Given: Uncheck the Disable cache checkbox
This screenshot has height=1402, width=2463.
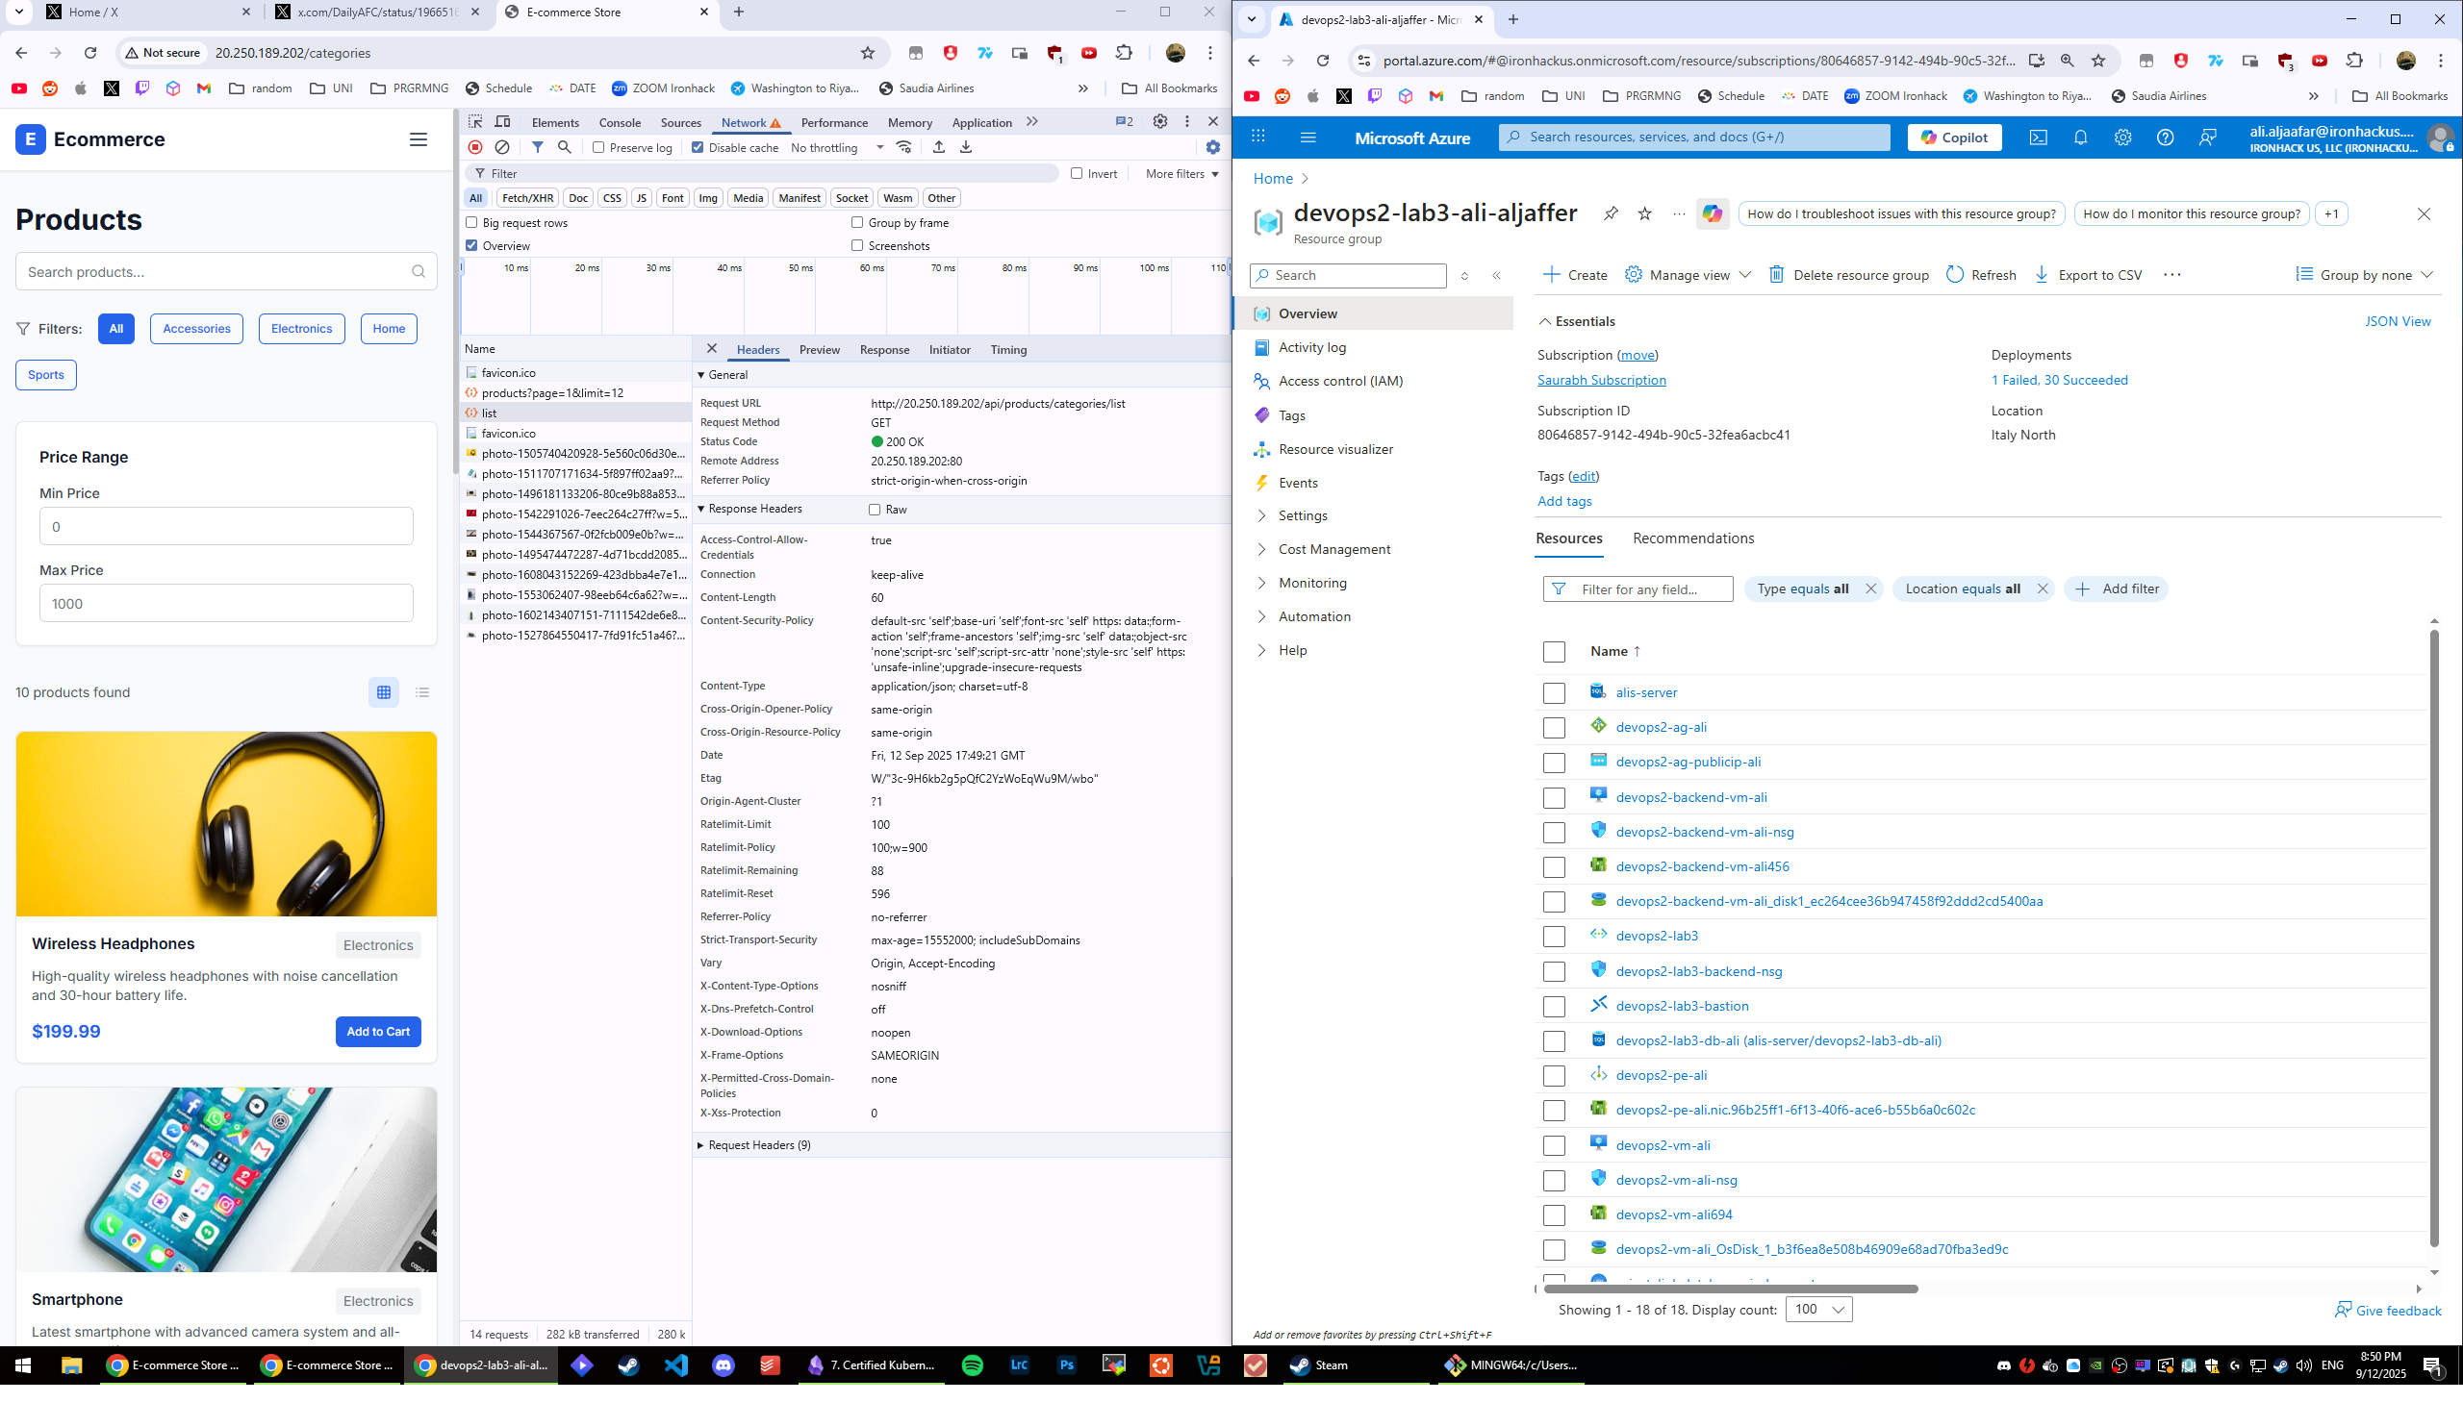Looking at the screenshot, I should click(x=698, y=147).
